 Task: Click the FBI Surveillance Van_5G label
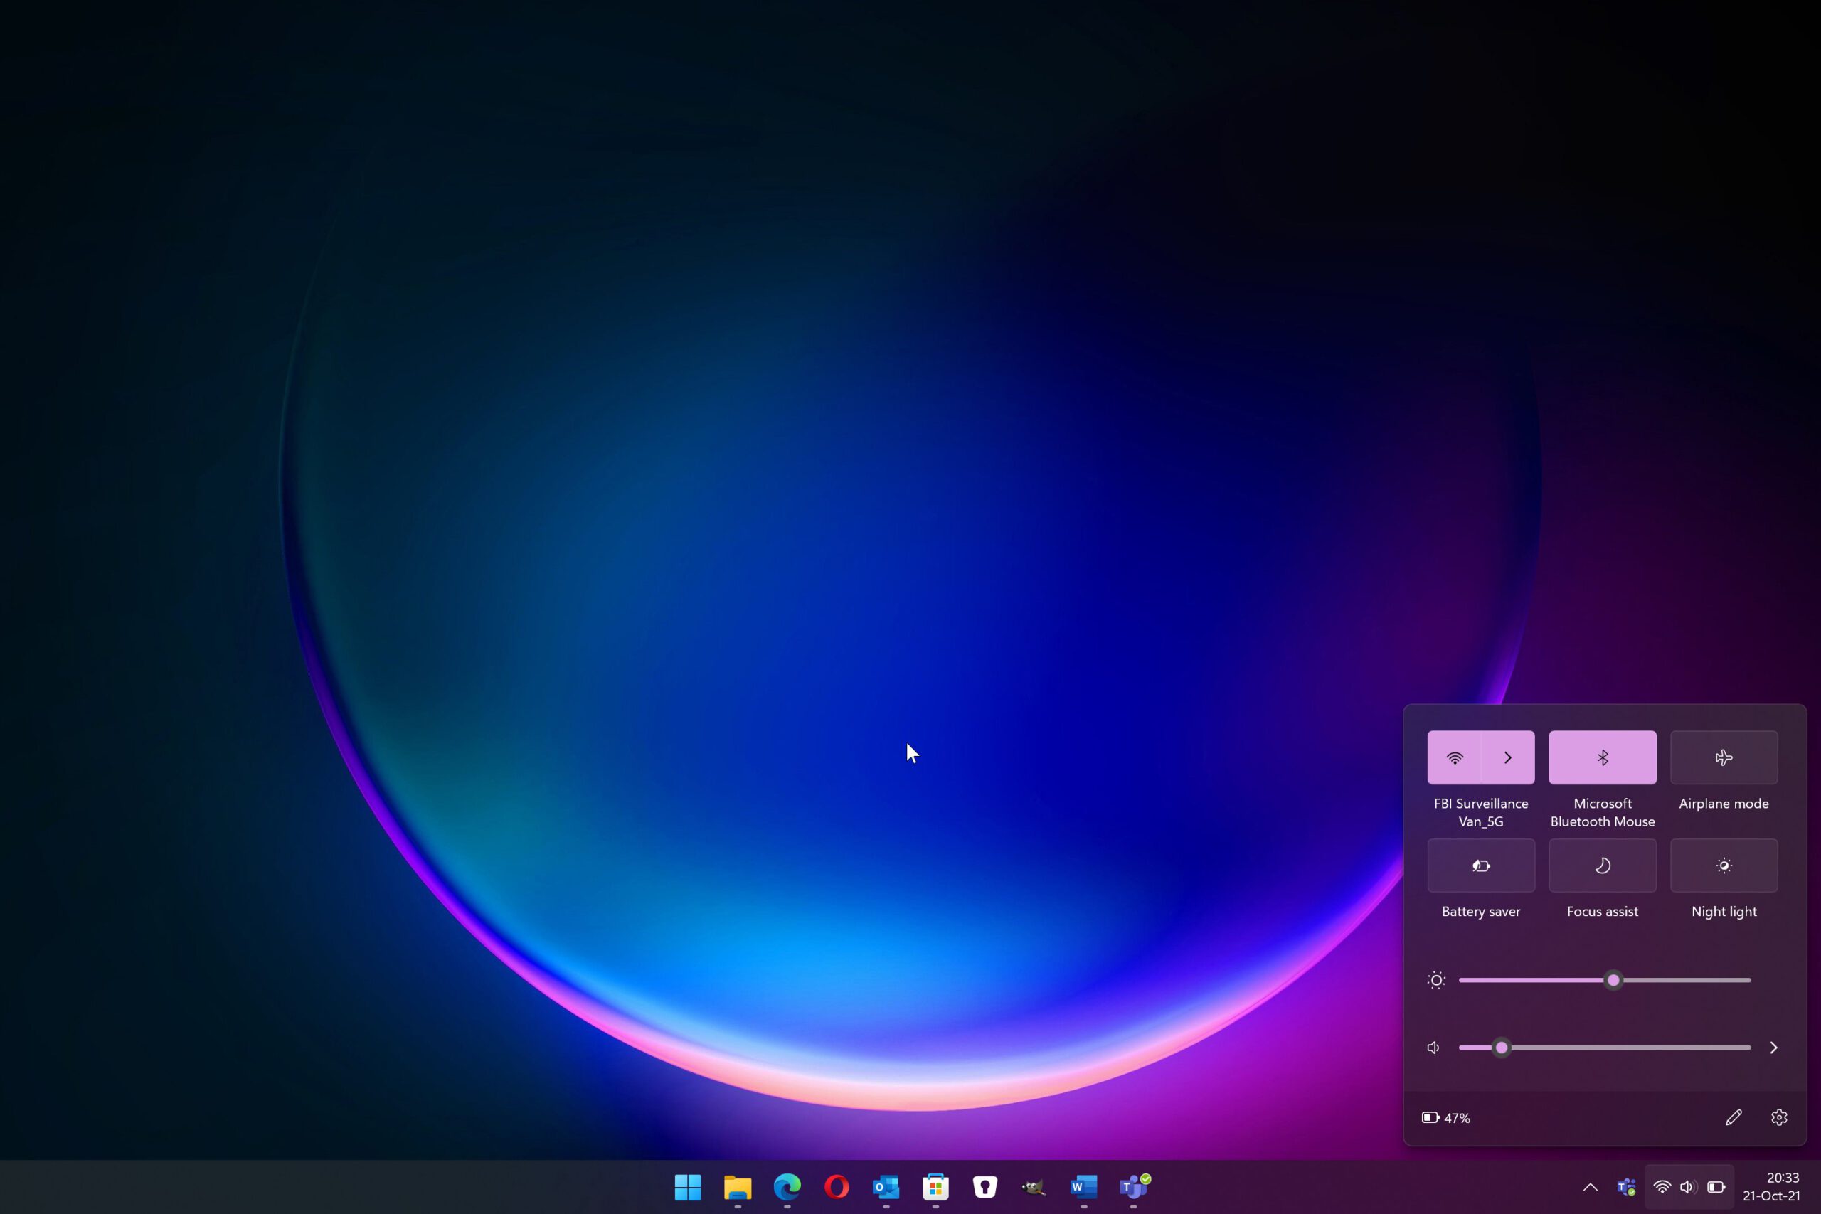click(1481, 812)
